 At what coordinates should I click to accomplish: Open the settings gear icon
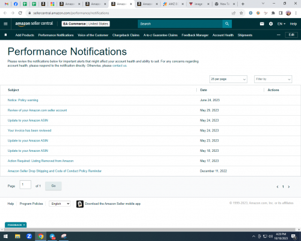point(271,23)
